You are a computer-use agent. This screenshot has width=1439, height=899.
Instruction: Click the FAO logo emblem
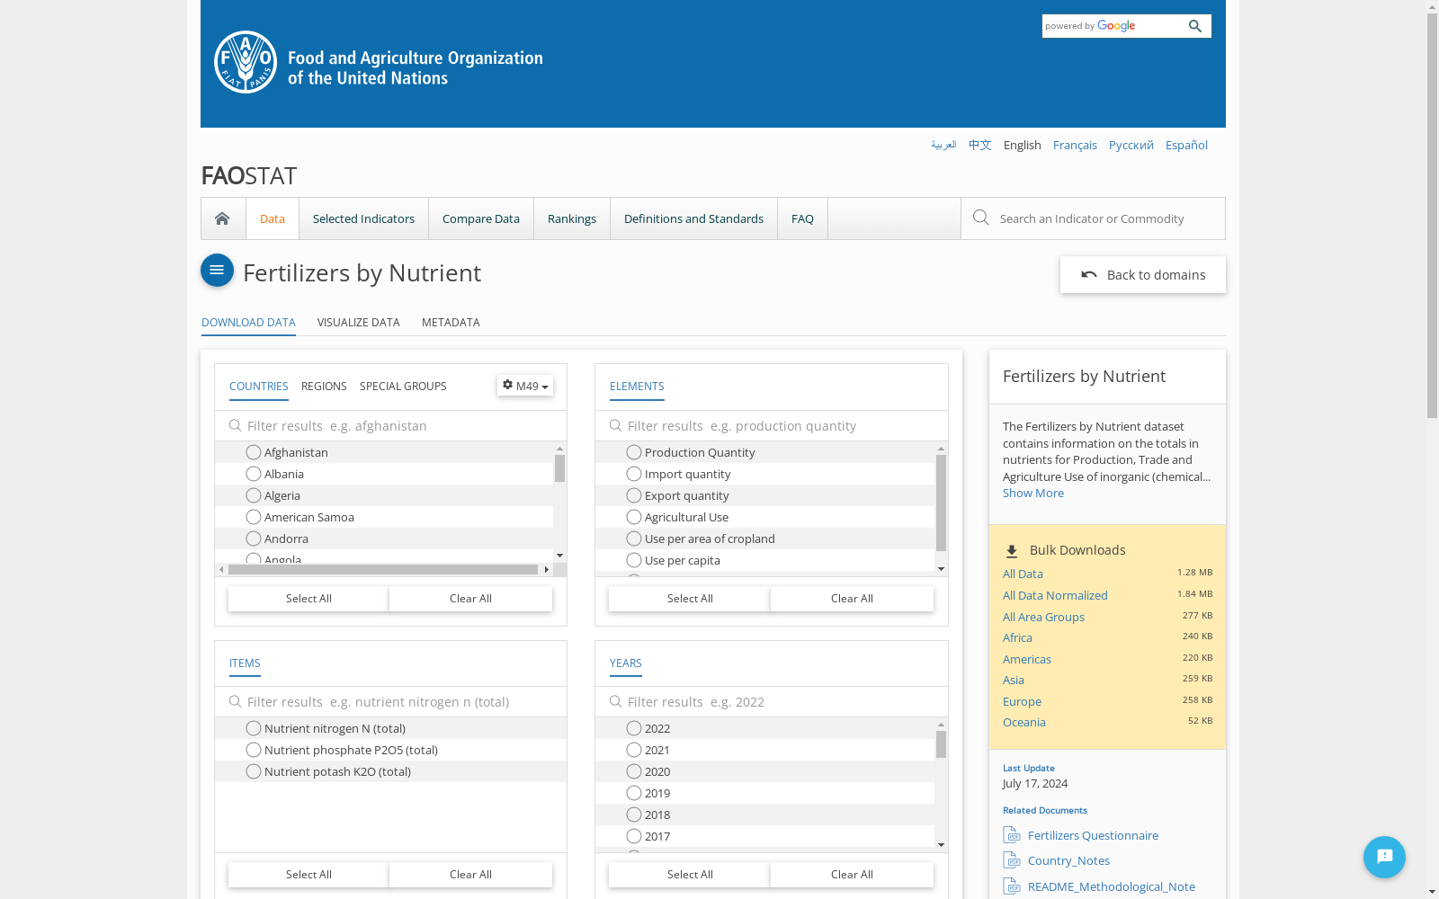(246, 62)
